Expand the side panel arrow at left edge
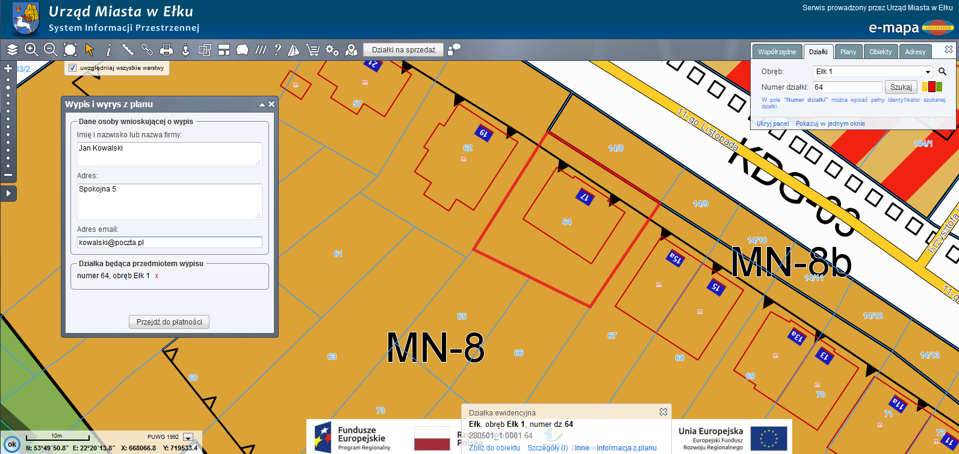 click(8, 193)
